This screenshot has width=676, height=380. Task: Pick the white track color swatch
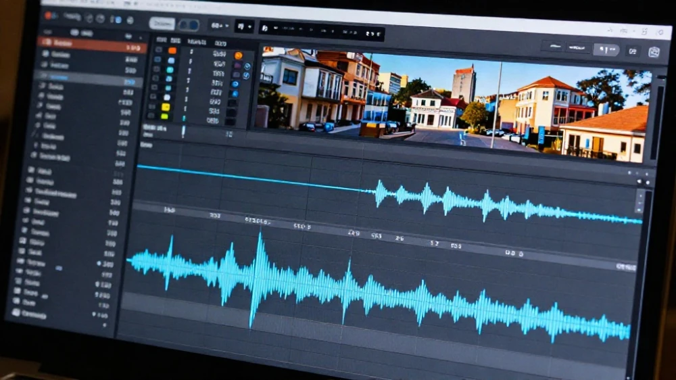[x=167, y=98]
